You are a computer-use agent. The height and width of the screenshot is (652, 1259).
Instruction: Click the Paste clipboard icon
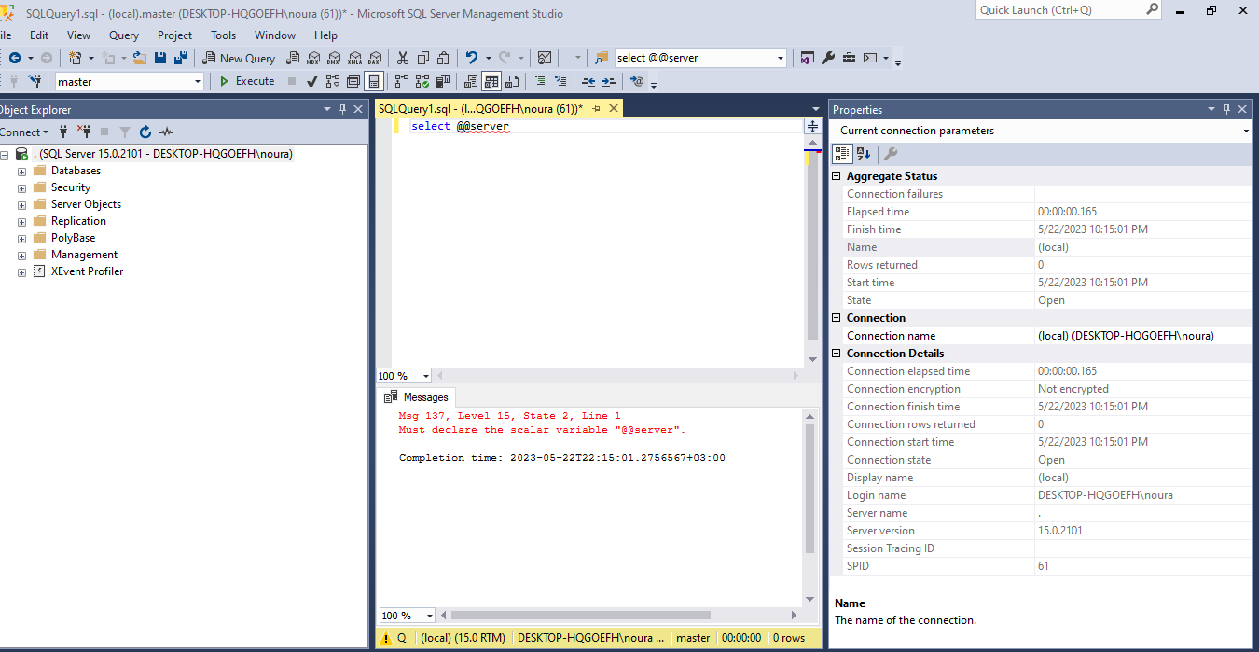[x=443, y=58]
